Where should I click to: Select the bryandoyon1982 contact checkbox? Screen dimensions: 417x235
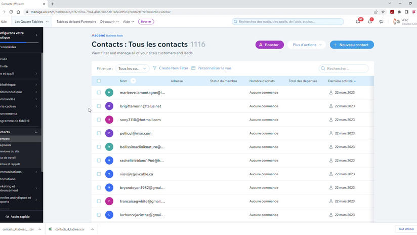[99, 187]
